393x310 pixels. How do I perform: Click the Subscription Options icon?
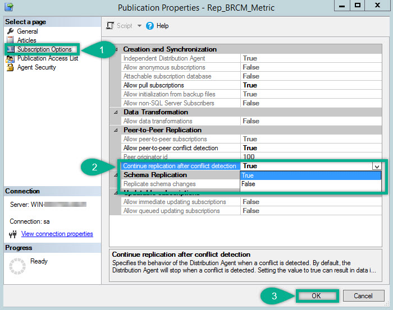tap(10, 49)
